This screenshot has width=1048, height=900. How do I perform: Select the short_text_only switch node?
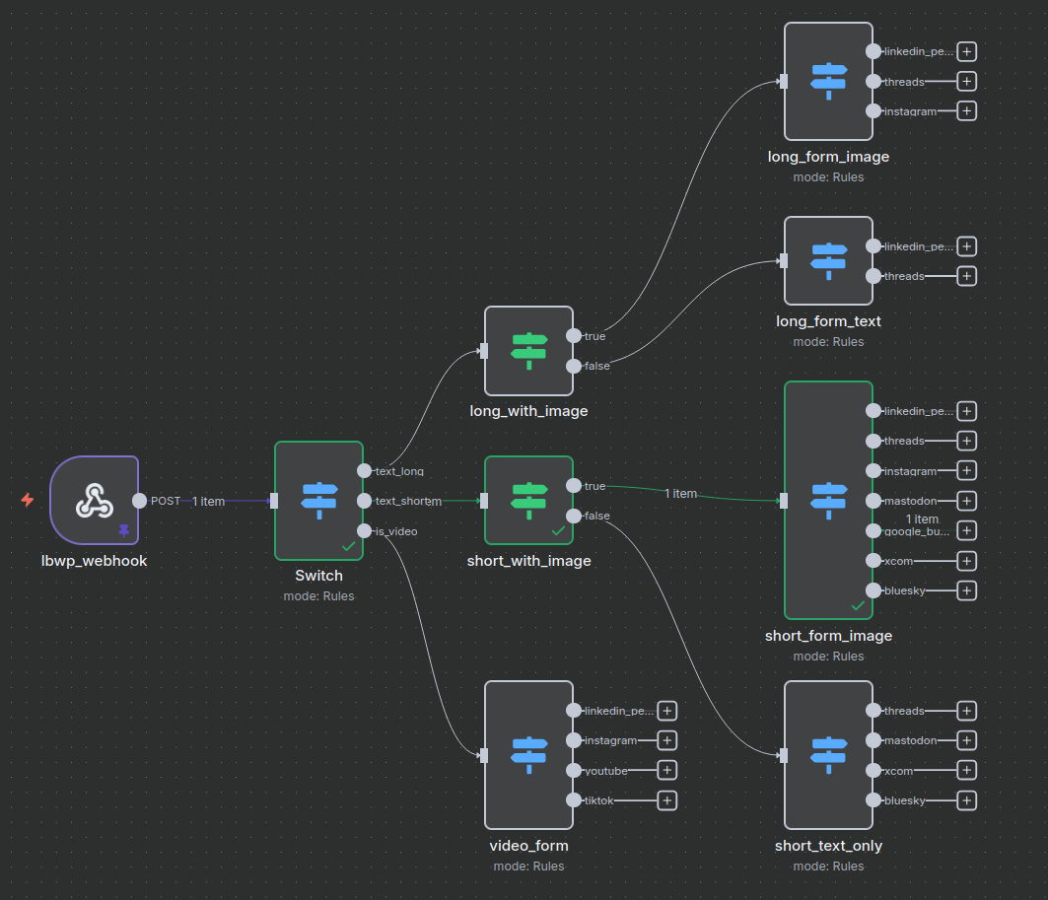tap(828, 754)
